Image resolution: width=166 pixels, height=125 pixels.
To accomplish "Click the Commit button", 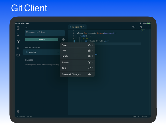I will point(41,40).
